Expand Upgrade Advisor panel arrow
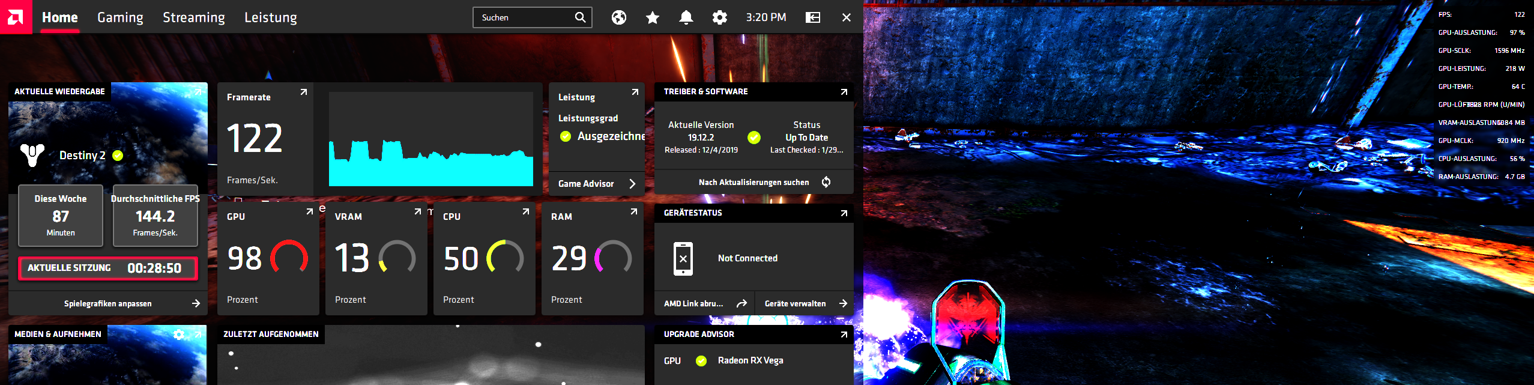 click(x=844, y=335)
